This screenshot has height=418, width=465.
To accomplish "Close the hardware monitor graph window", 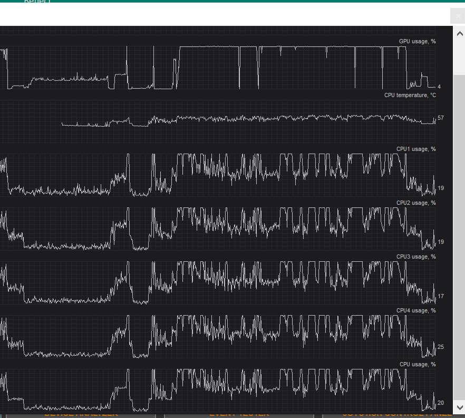I will [458, 16].
